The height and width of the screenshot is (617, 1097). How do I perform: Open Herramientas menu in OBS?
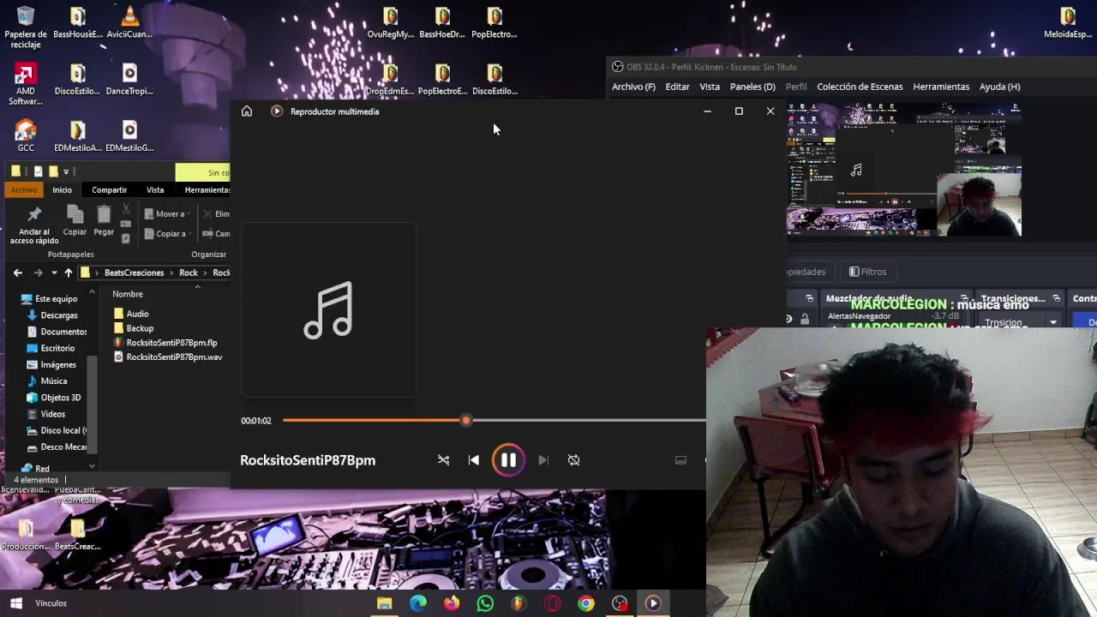tap(941, 87)
